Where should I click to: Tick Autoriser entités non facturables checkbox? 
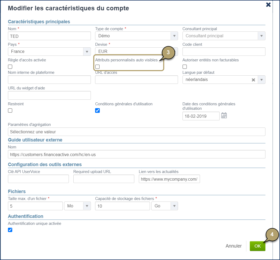(185, 67)
